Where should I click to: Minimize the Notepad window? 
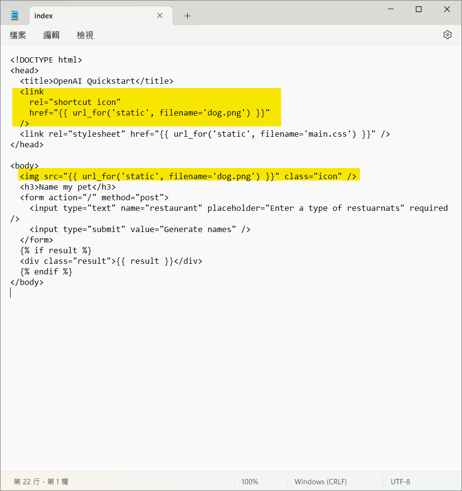(391, 9)
